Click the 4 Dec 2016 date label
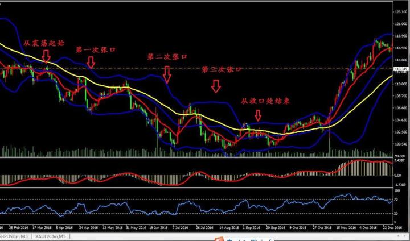Viewport: 410px width, 241px height. click(368, 228)
